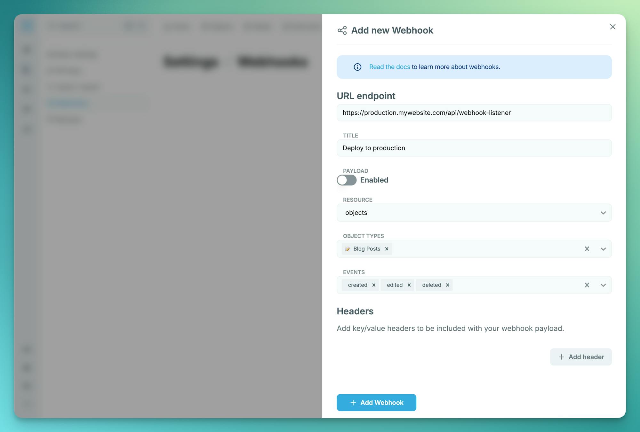Click the webhook share icon in header
Screen dimensions: 640x432
(x=342, y=30)
